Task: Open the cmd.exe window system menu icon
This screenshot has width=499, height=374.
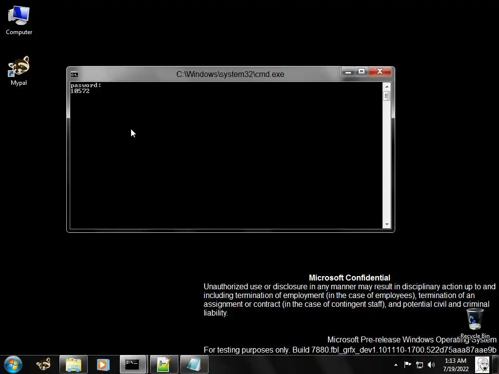Action: (75, 75)
